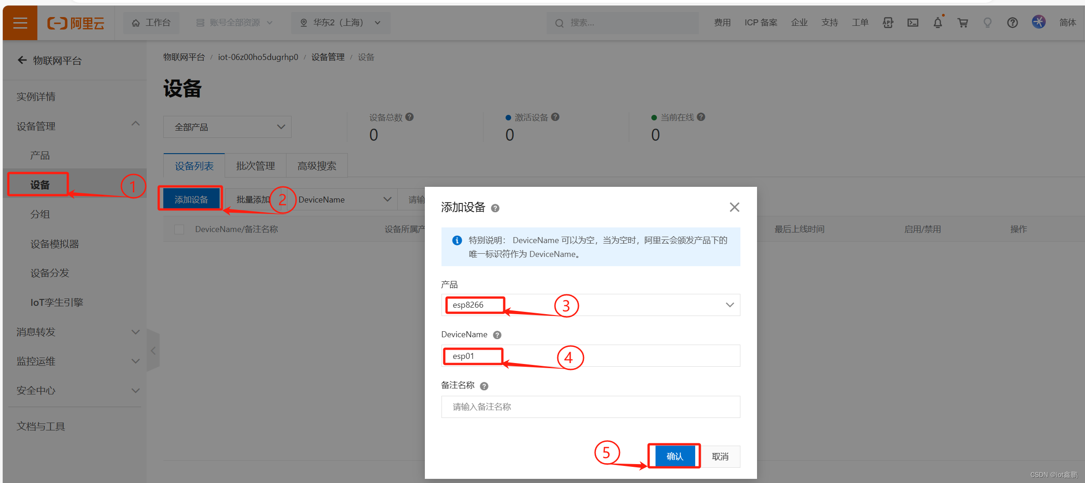The height and width of the screenshot is (483, 1085).
Task: Focus the top search box
Action: [x=622, y=23]
